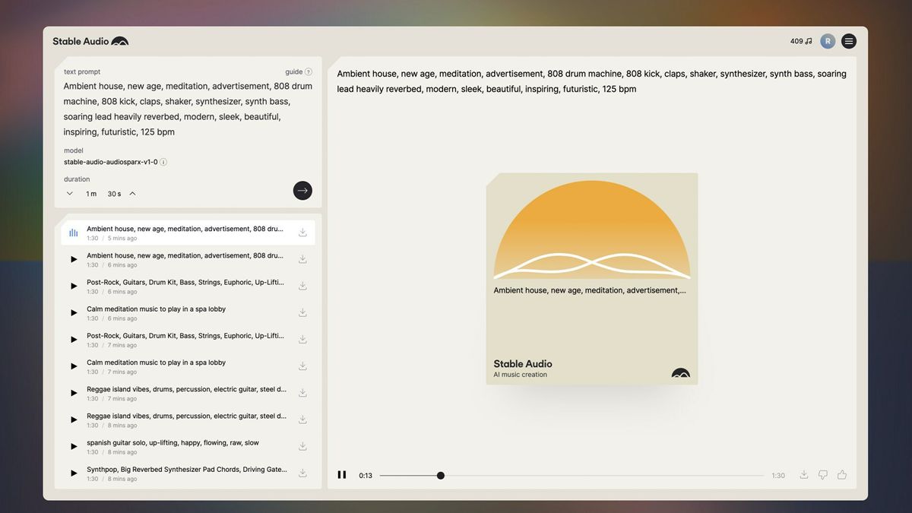The height and width of the screenshot is (513, 912).
Task: Give a thumbs up to the playing track
Action: 841,473
